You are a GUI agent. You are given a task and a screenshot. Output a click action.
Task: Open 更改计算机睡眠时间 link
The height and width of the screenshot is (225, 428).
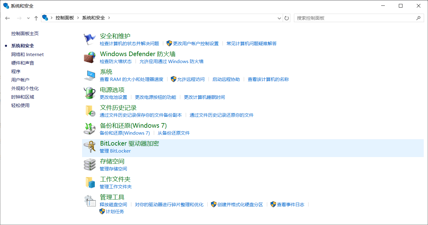click(x=205, y=97)
